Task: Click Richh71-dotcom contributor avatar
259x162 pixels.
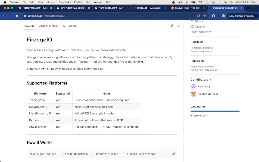Action: pyautogui.click(x=193, y=94)
